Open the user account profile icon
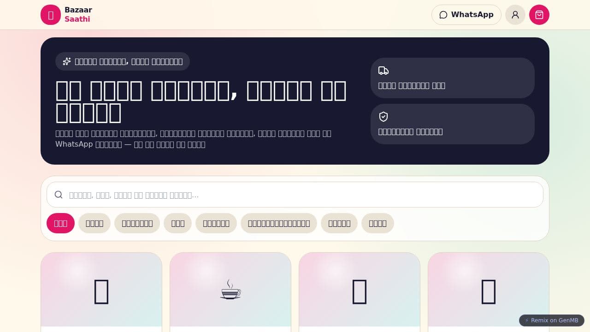 [x=515, y=15]
